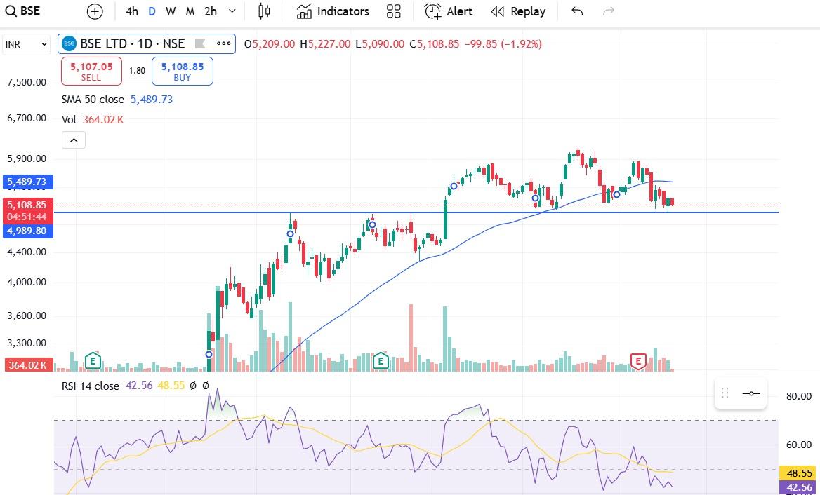Viewport: 820px width, 495px height.
Task: Open the indicator templates grid icon
Action: (x=394, y=11)
